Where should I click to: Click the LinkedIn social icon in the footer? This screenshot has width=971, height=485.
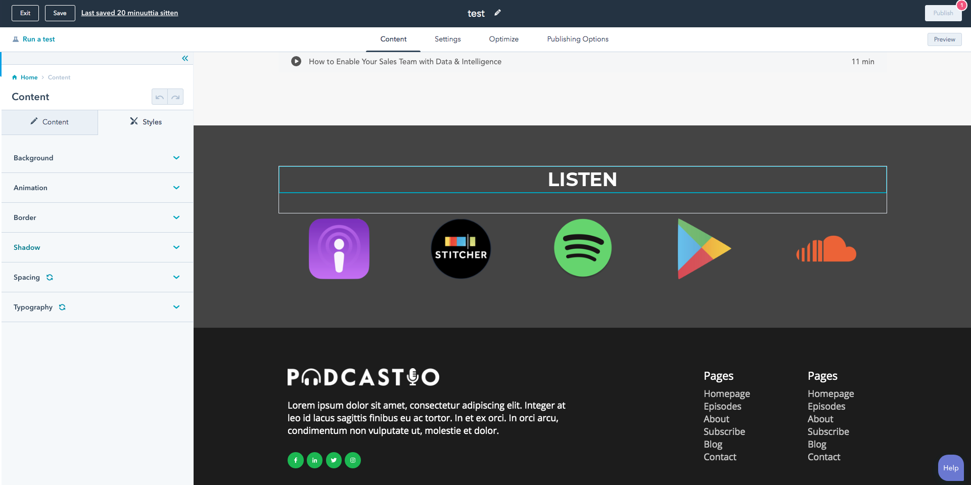coord(314,460)
